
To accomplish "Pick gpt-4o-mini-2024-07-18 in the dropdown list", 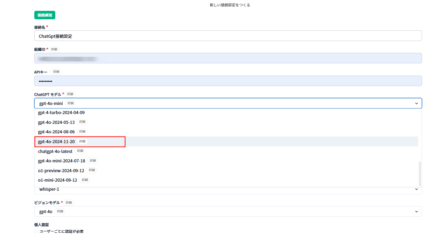I will coord(226,161).
